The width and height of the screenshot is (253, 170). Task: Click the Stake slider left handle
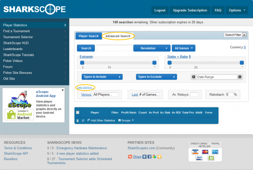(170, 63)
